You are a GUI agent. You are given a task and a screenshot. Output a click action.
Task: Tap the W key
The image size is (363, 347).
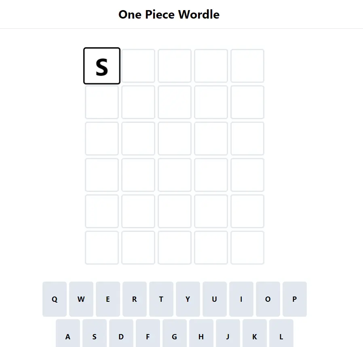[81, 299]
